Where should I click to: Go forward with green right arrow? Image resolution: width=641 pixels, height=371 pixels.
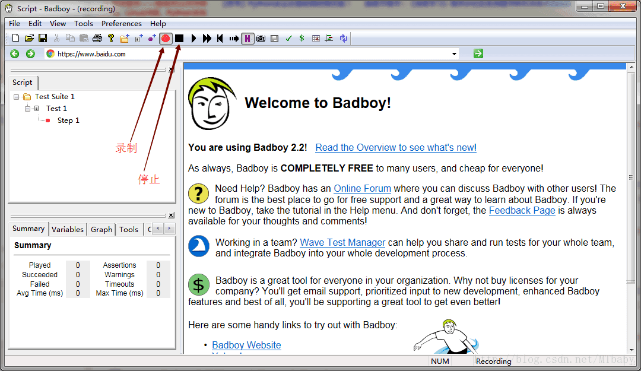coord(30,53)
